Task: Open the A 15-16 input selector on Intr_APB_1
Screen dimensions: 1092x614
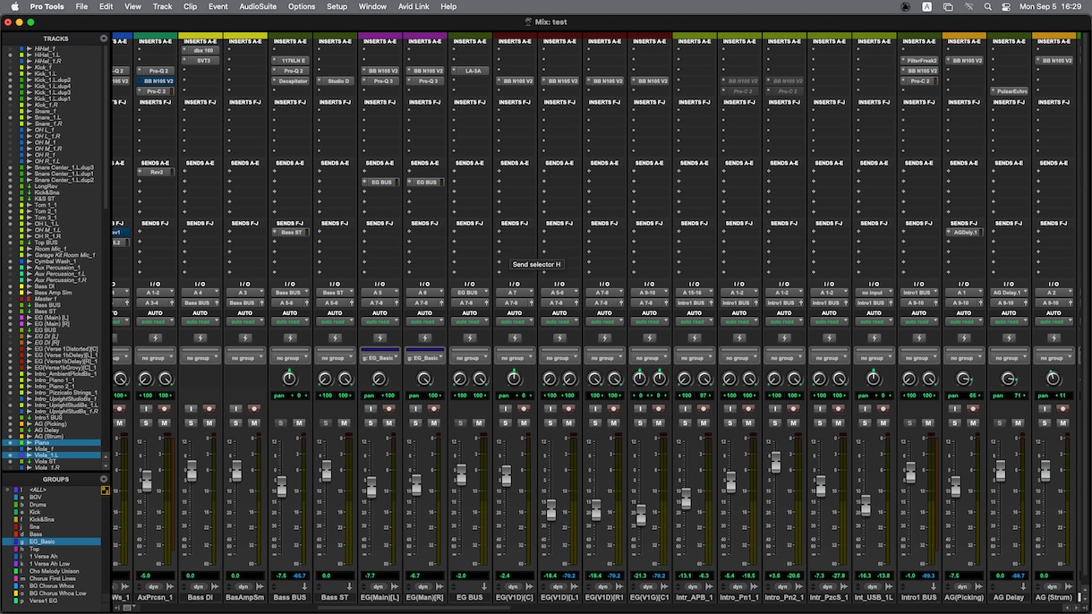Action: click(x=693, y=293)
